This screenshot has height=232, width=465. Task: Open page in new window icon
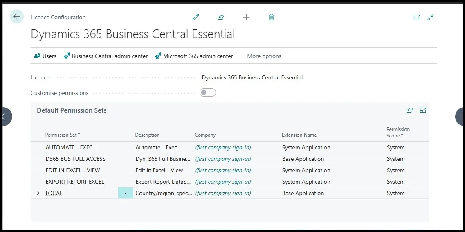[x=417, y=17]
